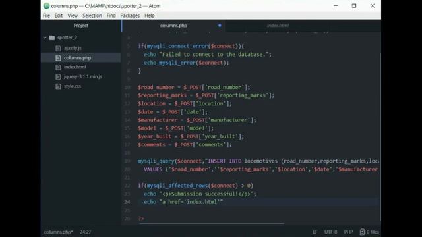This screenshot has height=237, width=422.
Task: Open style.css from the project tree
Action: [x=73, y=86]
